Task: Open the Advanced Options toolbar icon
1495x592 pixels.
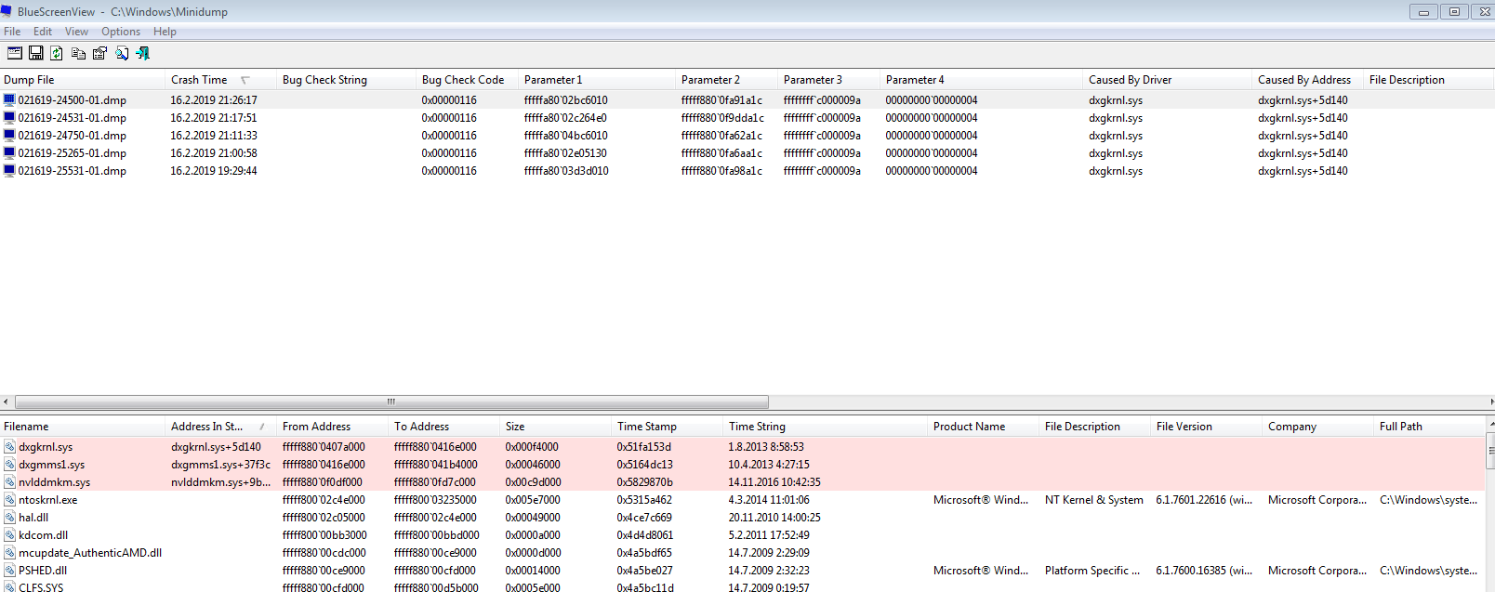Action: tap(15, 53)
